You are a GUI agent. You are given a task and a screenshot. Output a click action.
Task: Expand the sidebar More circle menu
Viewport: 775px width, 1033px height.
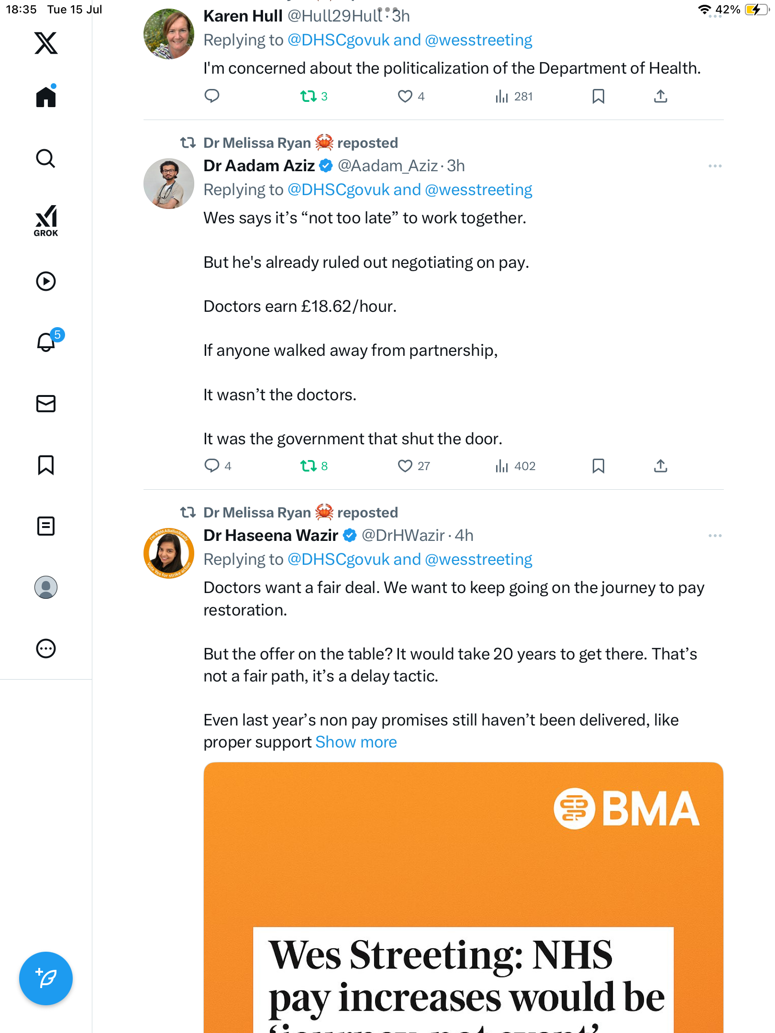click(46, 648)
